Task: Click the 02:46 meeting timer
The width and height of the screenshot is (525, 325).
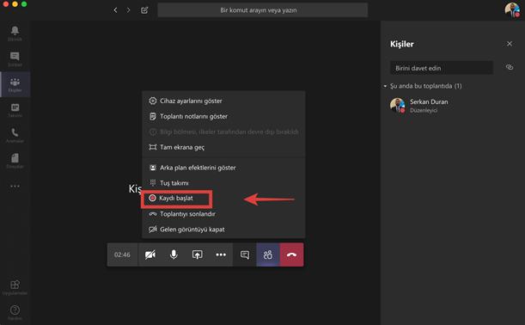Action: point(122,254)
